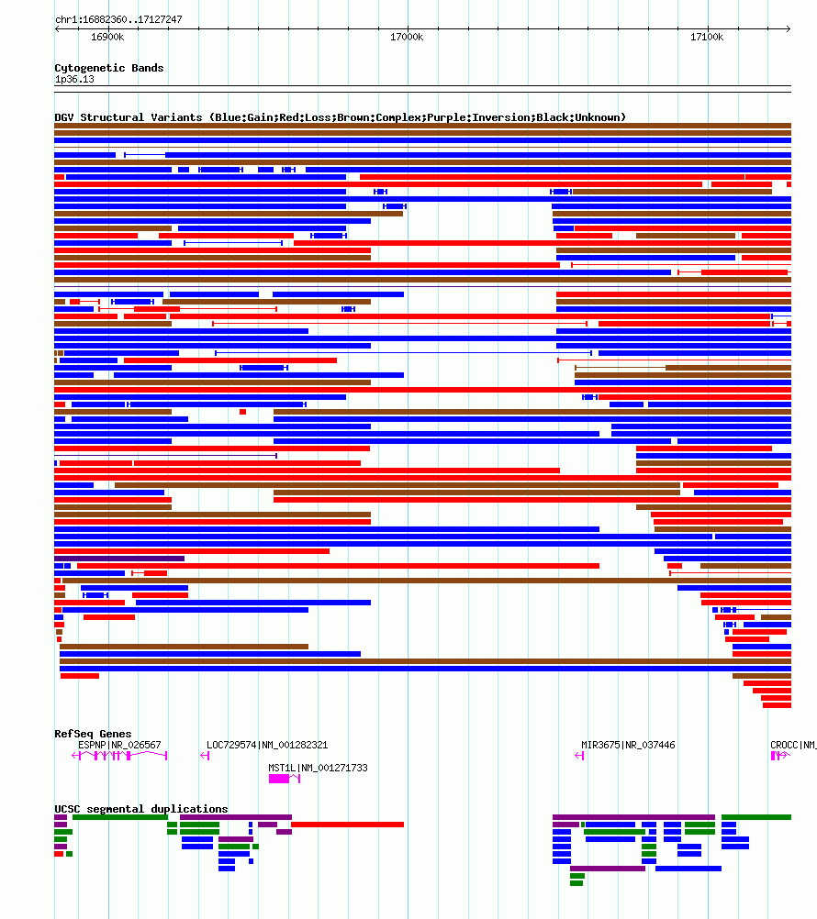Click the UCSC segmental duplications track title
Image resolution: width=817 pixels, height=919 pixels.
(141, 809)
